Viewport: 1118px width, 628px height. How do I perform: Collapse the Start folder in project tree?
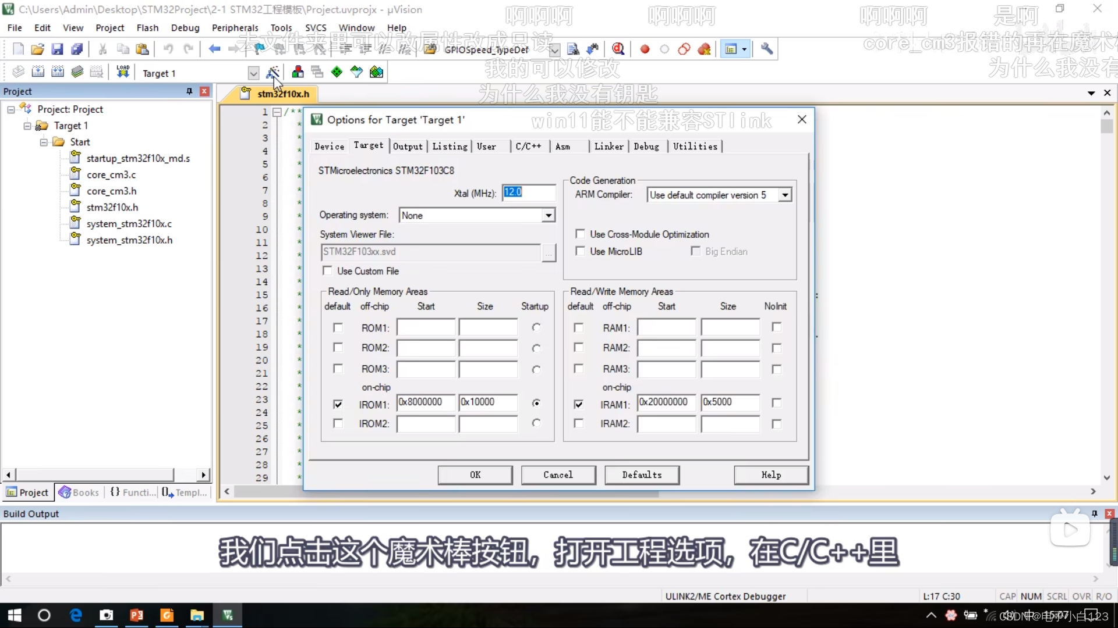(x=44, y=142)
